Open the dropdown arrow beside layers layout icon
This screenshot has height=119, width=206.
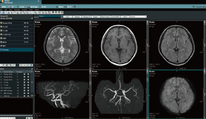pos(38,13)
